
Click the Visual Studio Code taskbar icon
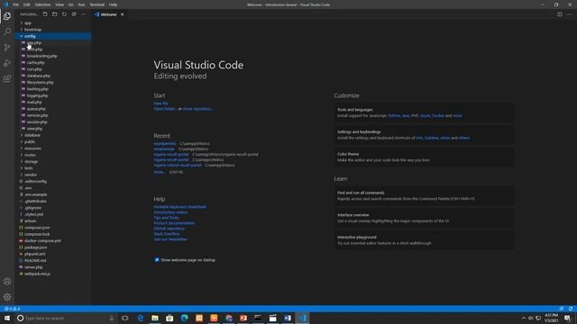(302, 318)
